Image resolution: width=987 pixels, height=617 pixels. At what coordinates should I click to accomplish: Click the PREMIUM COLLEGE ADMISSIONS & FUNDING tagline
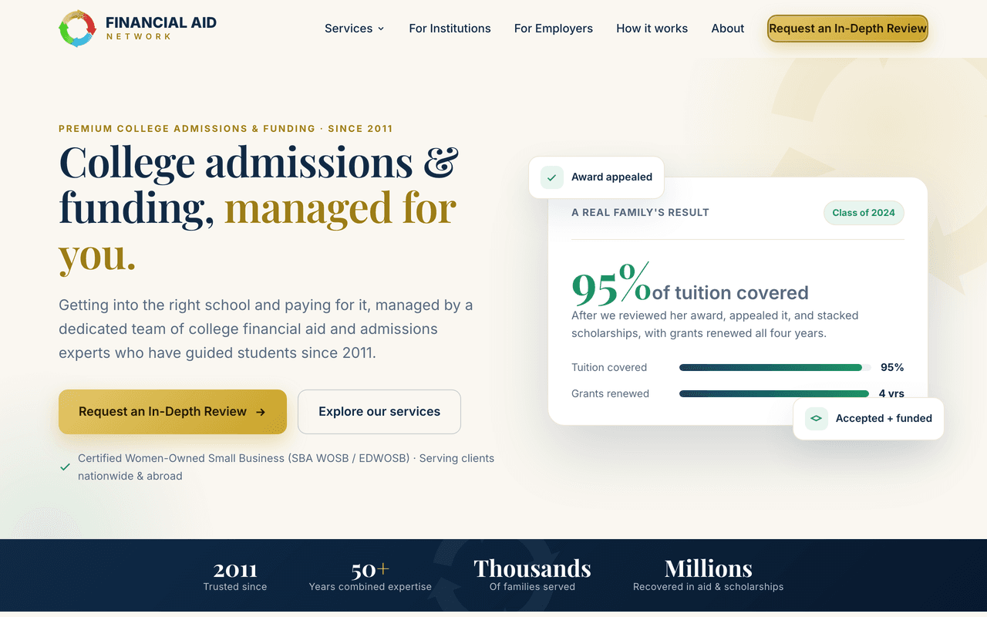(226, 129)
